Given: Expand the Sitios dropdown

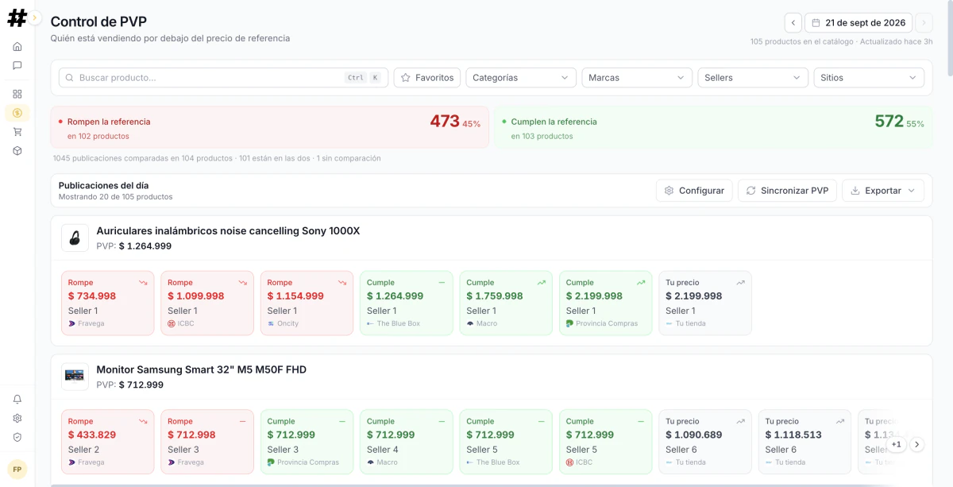Looking at the screenshot, I should 869,78.
